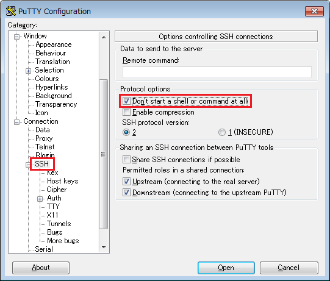Select SSH in the category tree

click(x=41, y=164)
